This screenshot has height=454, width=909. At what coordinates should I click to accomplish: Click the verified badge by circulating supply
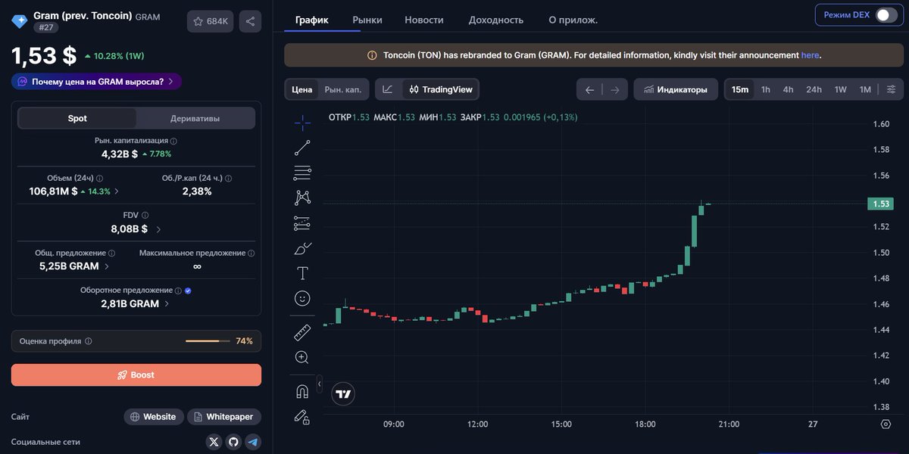(x=188, y=291)
